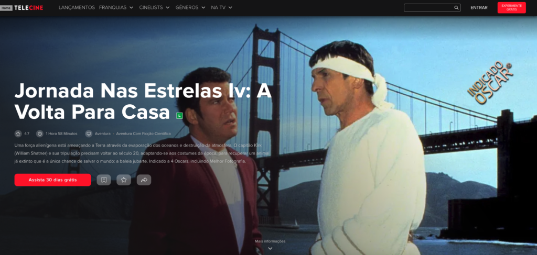537x255 pixels.
Task: Click the star favorite button
Action: click(124, 180)
